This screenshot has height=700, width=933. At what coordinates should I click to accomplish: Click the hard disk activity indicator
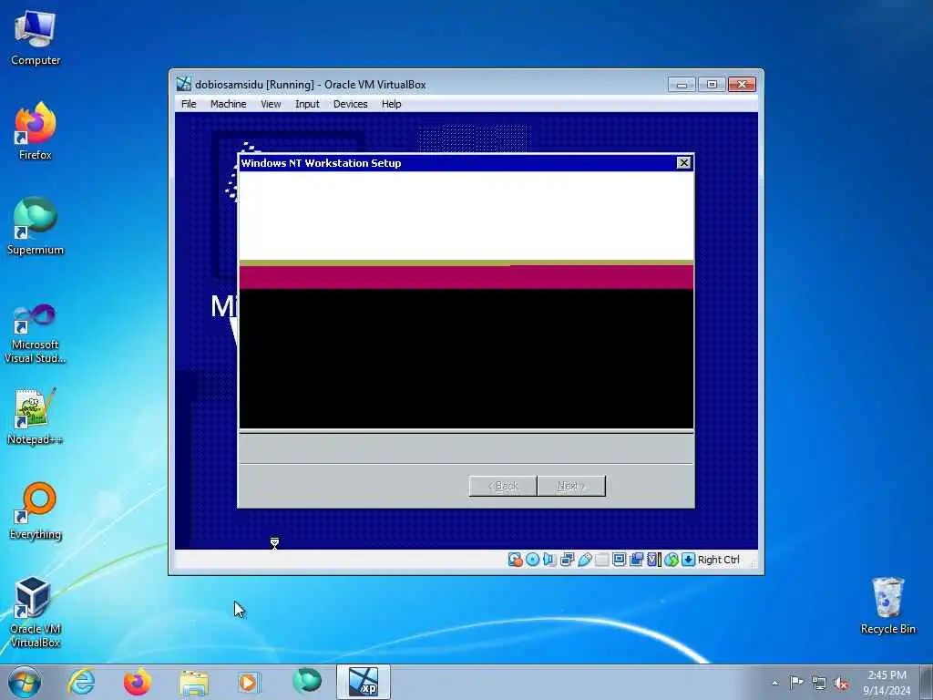coord(516,560)
